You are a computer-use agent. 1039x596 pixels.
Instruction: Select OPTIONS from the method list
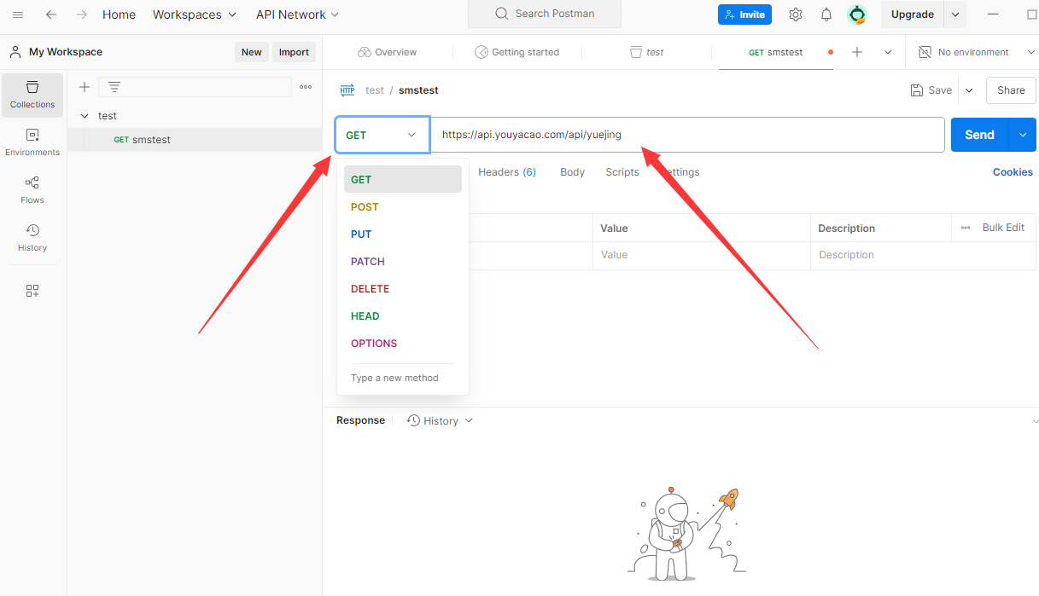click(403, 344)
